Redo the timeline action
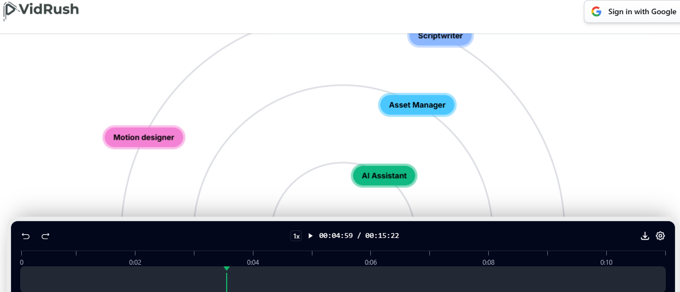This screenshot has width=680, height=292. click(46, 236)
